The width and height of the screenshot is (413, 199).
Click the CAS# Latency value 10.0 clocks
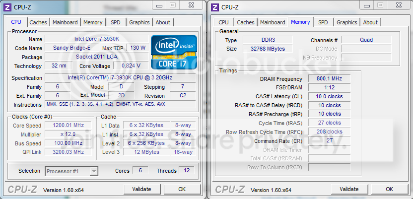[x=329, y=96]
